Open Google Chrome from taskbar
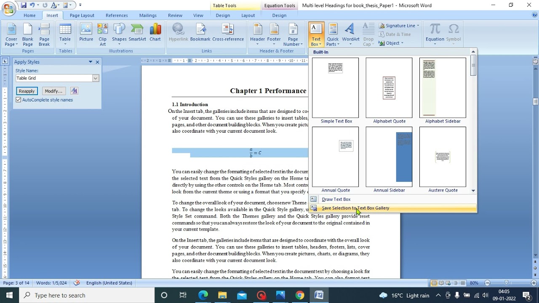Viewport: 539px width, 303px height. (x=299, y=295)
